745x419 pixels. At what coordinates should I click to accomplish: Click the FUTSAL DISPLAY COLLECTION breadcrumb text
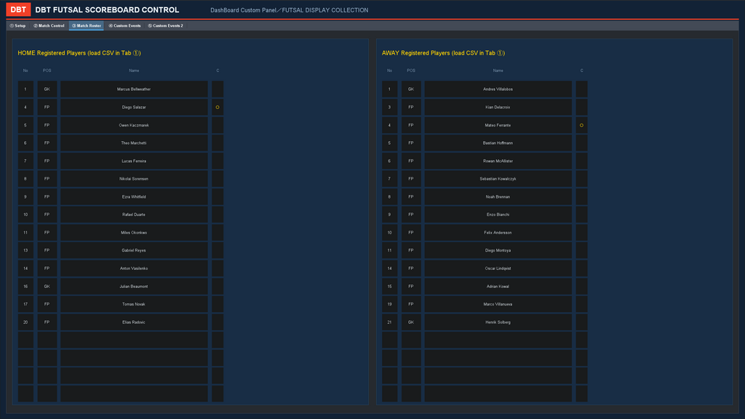pyautogui.click(x=325, y=10)
